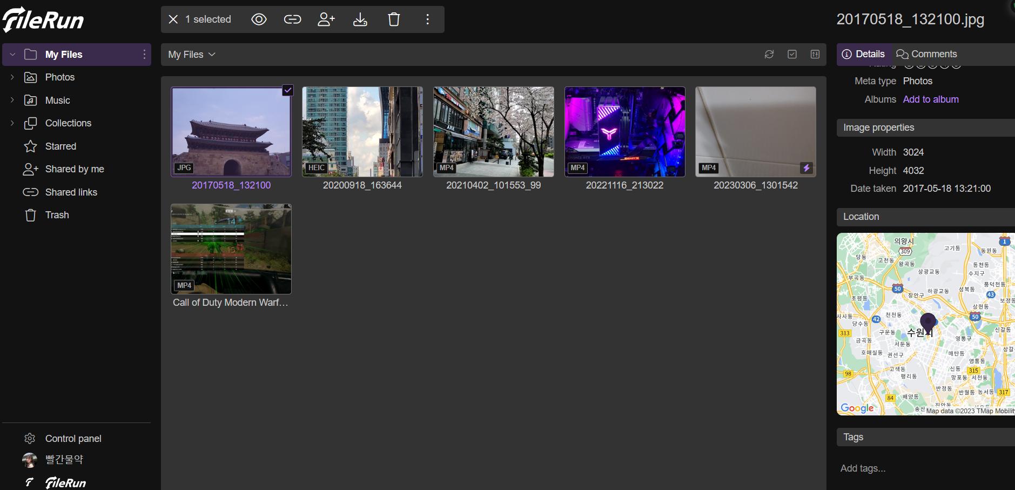Screen dimensions: 1015x490
Task: Select the Details tab
Action: click(863, 54)
